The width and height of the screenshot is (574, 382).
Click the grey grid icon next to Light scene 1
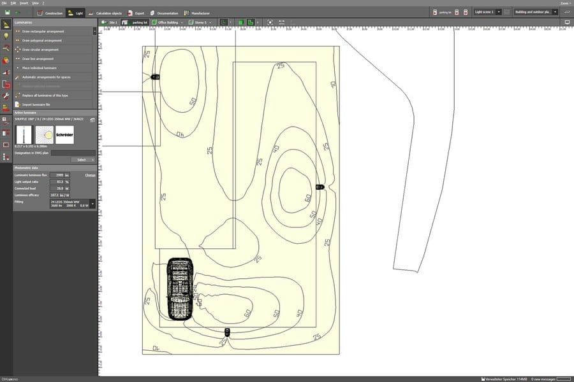506,12
